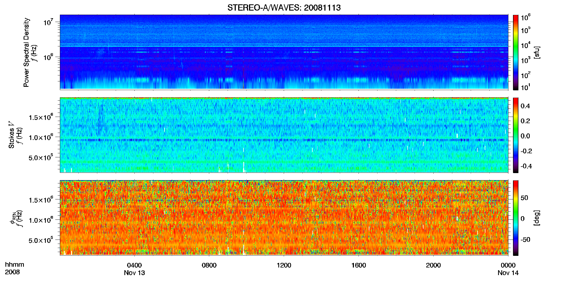Click the power spectral density spectrogram panel
Image resolution: width=568 pixels, height=293 pixels.
coord(284,52)
